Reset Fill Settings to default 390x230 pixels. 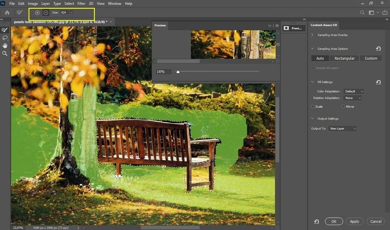pyautogui.click(x=378, y=82)
